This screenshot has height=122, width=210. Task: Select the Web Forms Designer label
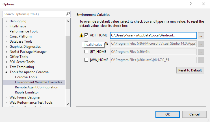coord(25,97)
